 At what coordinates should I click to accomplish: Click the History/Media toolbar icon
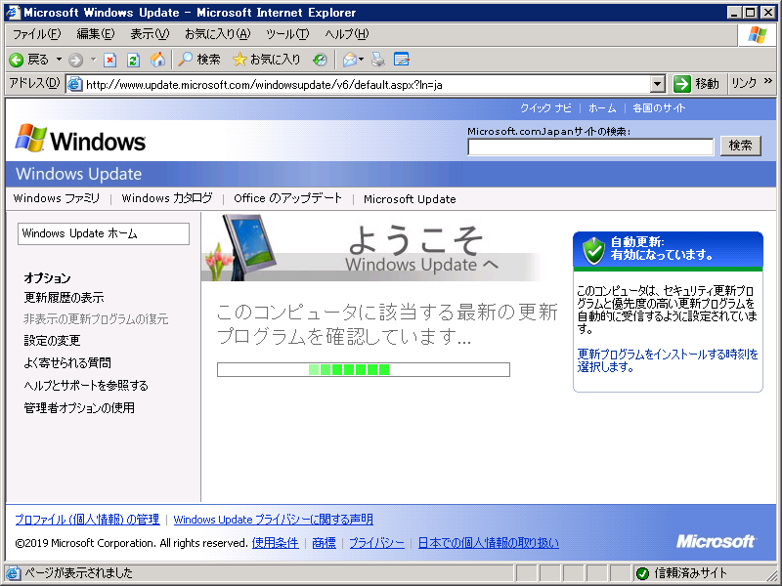[320, 61]
